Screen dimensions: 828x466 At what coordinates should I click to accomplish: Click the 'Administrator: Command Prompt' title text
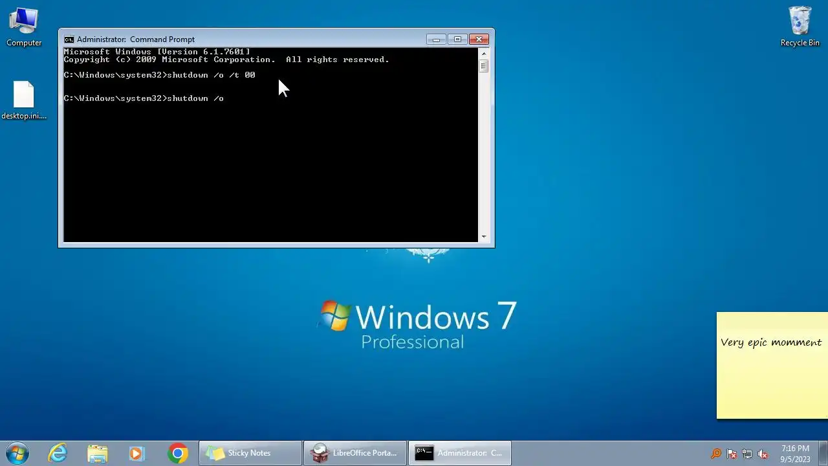coord(136,39)
